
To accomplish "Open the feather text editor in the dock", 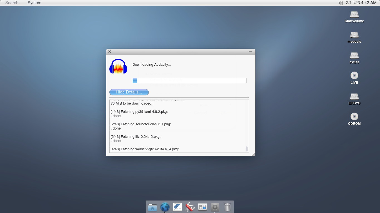I will coord(177,207).
